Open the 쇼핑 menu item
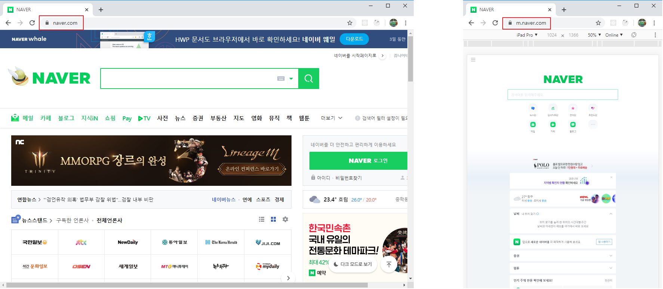The height and width of the screenshot is (289, 663). tap(110, 118)
